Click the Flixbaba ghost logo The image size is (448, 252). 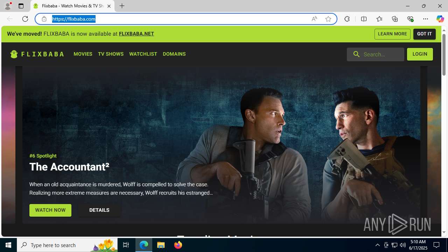pos(14,54)
